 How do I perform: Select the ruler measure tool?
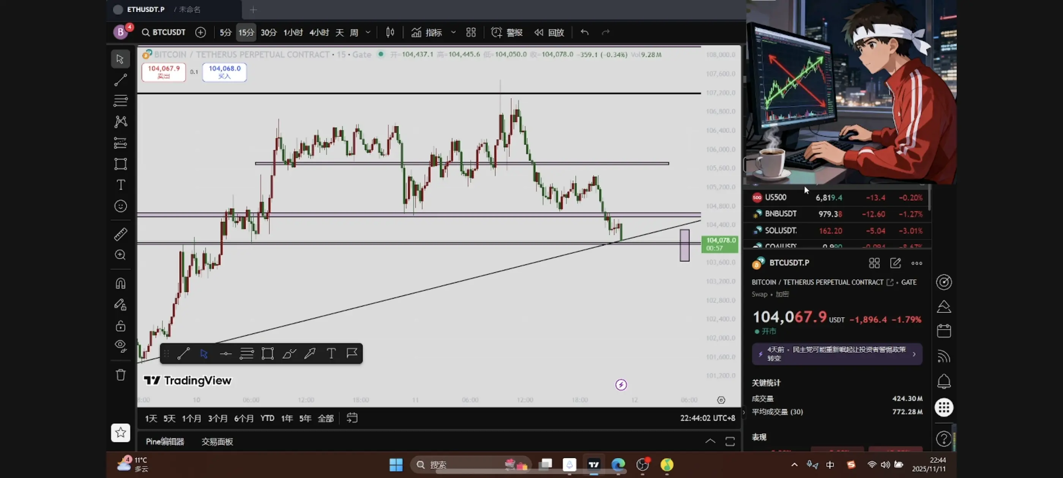[x=120, y=234]
